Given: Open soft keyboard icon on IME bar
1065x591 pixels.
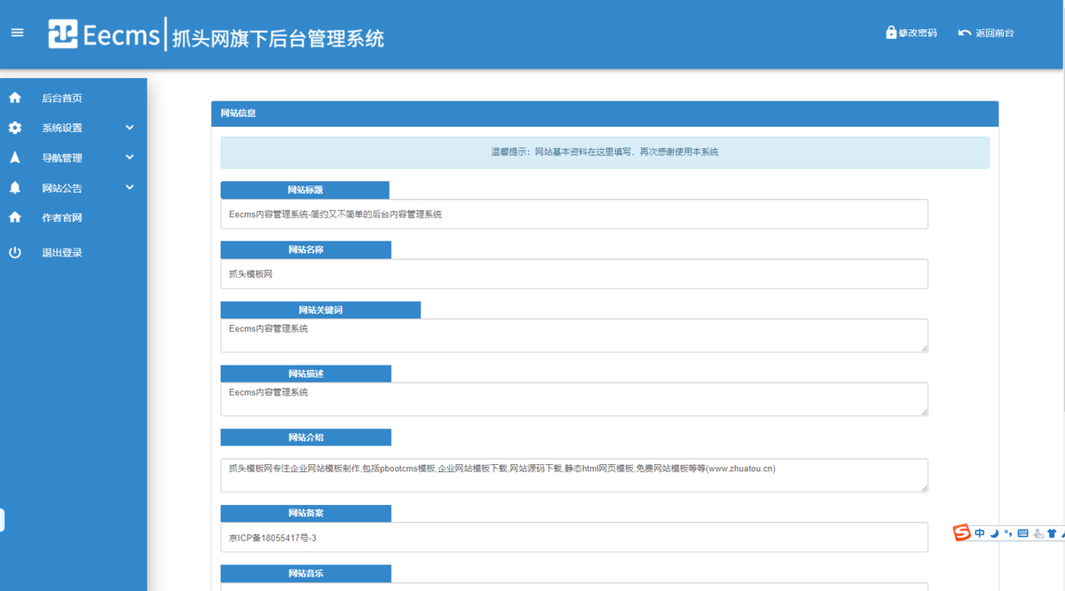Looking at the screenshot, I should point(1022,533).
